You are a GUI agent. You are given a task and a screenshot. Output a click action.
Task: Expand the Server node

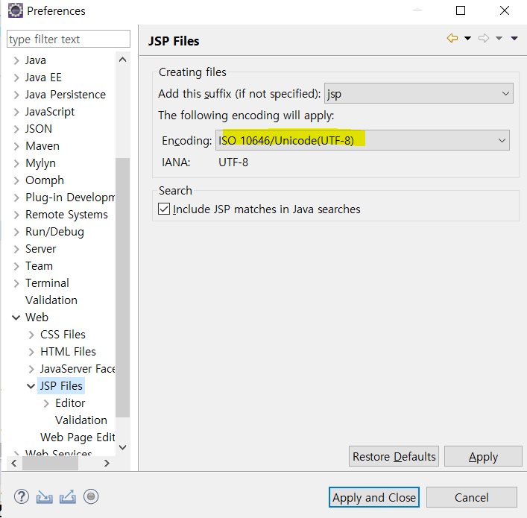pos(16,249)
